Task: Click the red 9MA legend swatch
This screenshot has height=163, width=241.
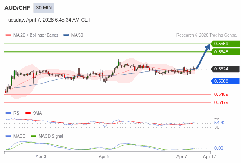Action: pos(28,113)
